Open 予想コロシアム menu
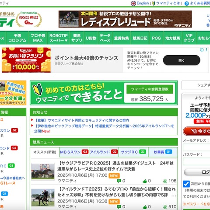 point(17,38)
